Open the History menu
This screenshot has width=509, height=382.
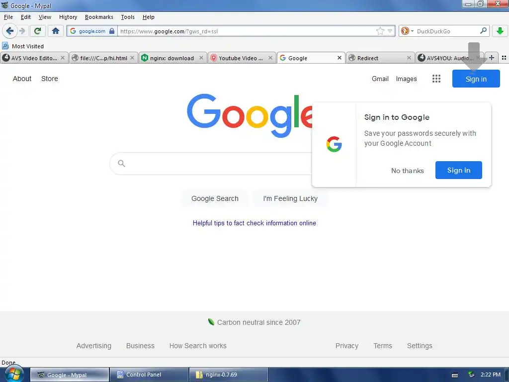pos(68,17)
